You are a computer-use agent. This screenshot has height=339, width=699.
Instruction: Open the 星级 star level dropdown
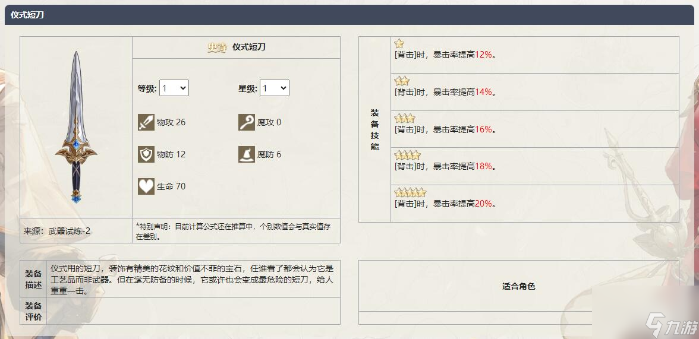coord(275,88)
